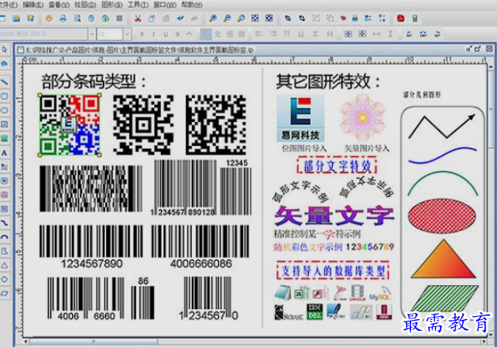This screenshot has height=347, width=497.
Task: Click the save floppy disk icon
Action: (x=30, y=19)
